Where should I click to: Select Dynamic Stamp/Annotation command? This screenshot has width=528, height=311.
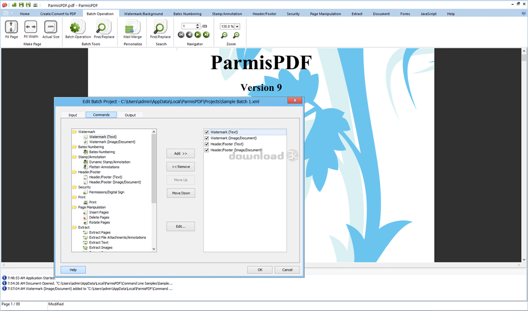109,162
